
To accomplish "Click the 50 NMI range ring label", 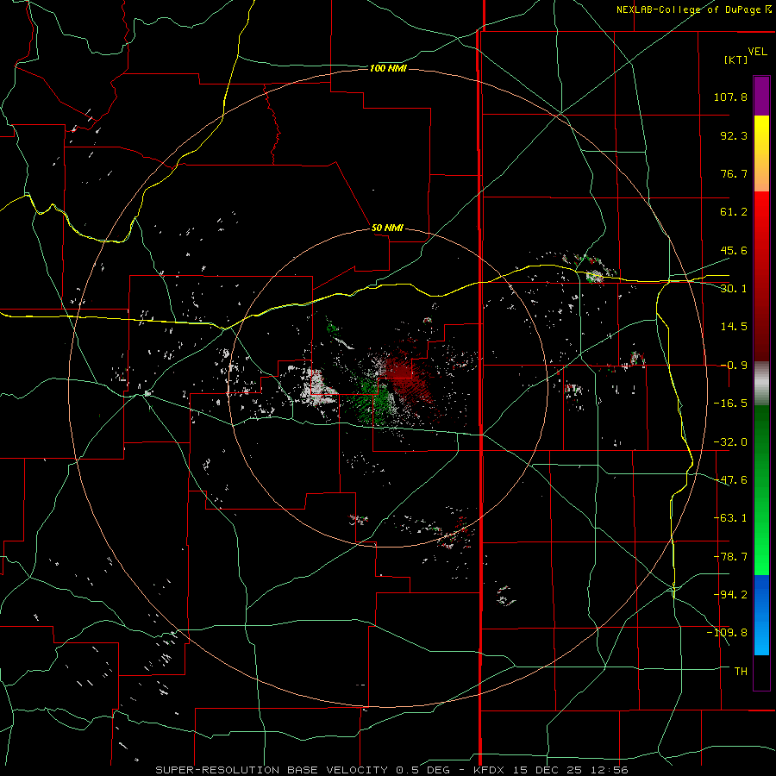I will click(387, 228).
